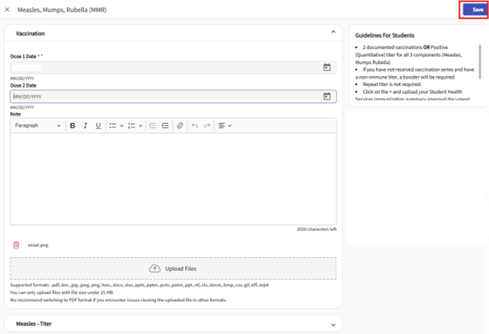Click the uploaded .png file name
Screen dimensions: 489x334
click(38, 245)
